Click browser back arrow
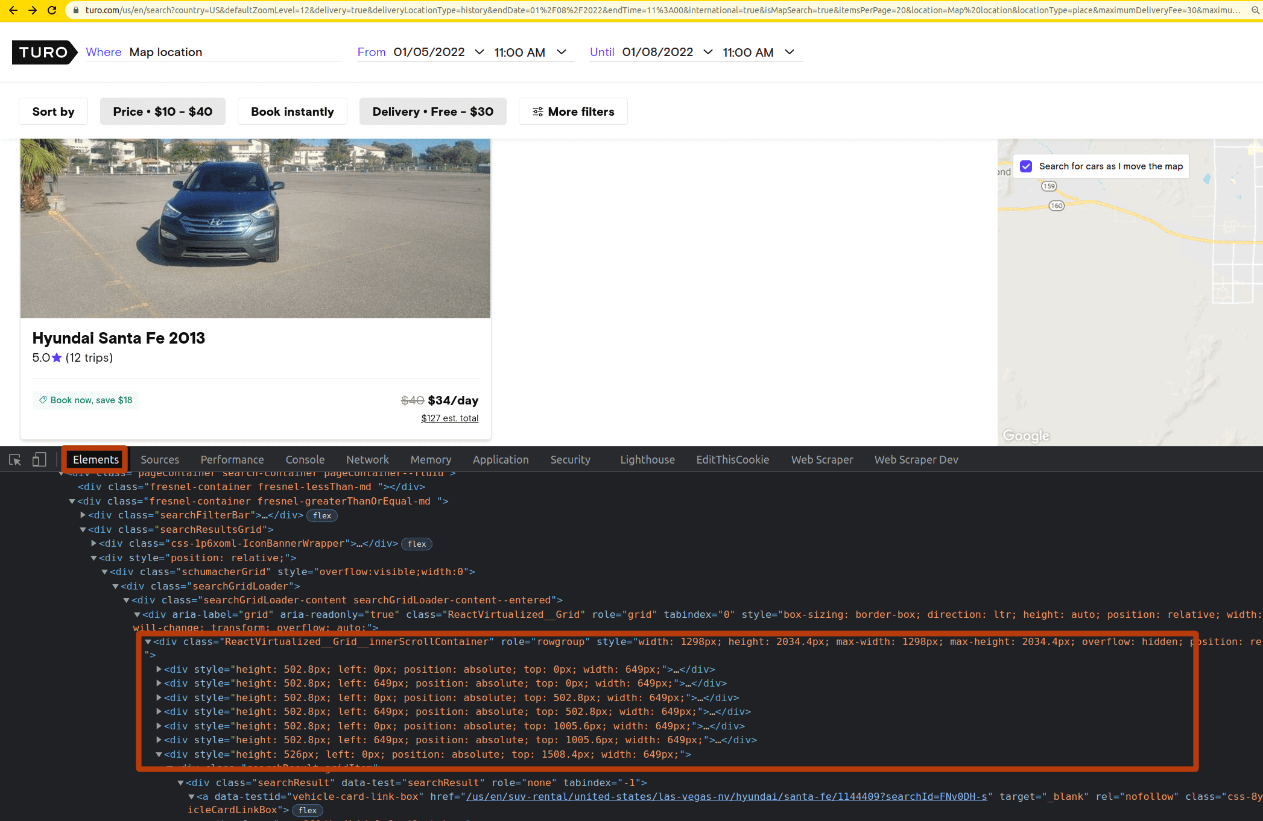 13,10
